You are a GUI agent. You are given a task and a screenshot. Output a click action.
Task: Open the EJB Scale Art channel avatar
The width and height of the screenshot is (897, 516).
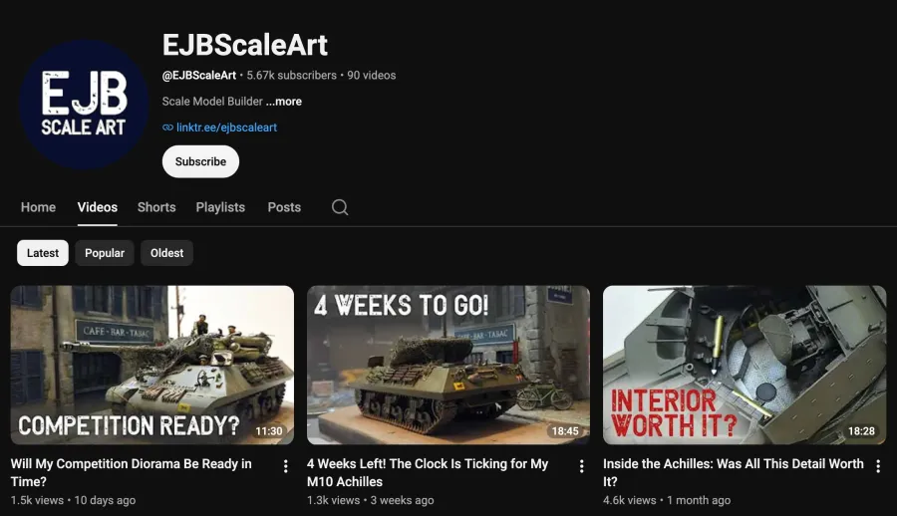point(84,105)
